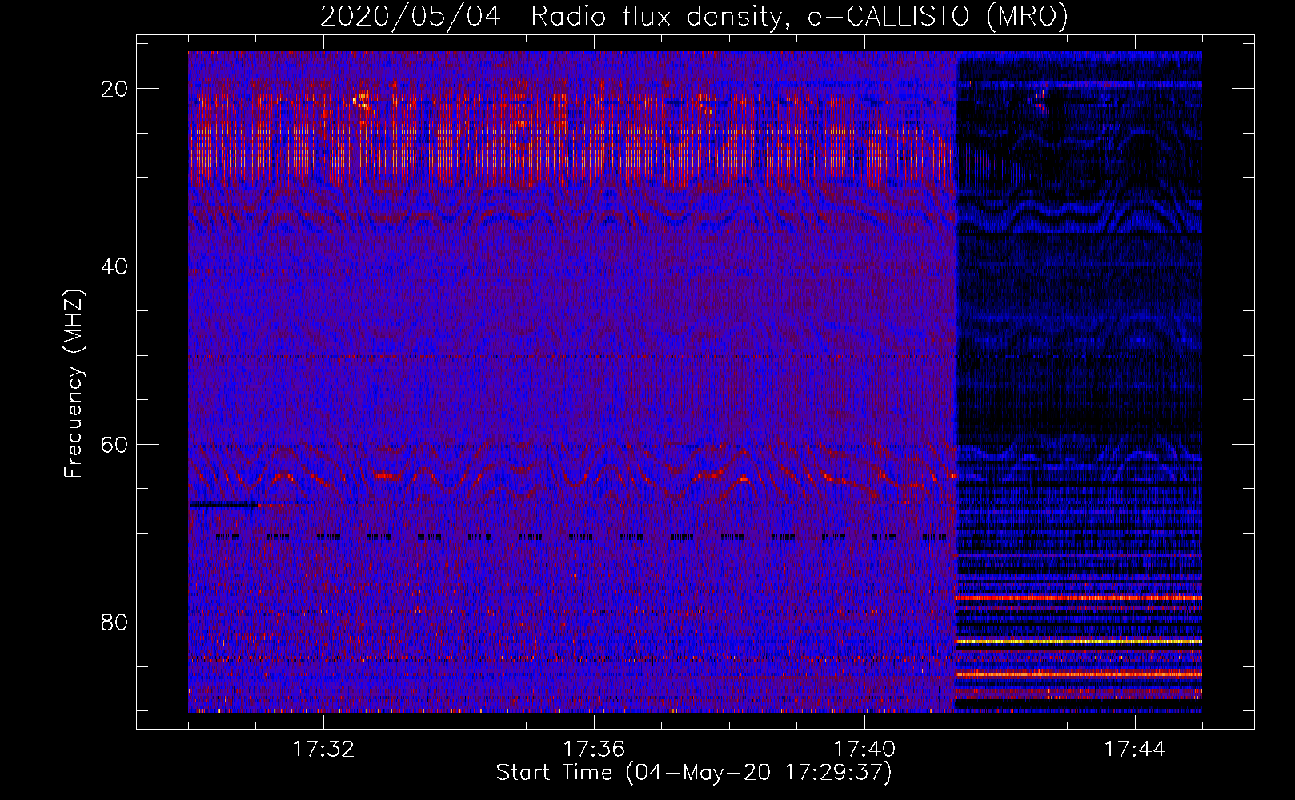Click the '17:36' time tick label
Screen dimensions: 1295x800
[x=594, y=750]
